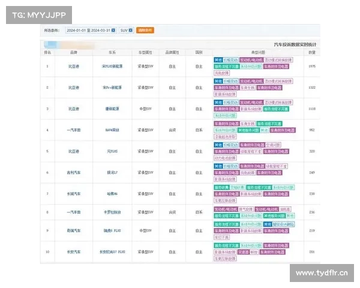Open 银河L7 series link
This screenshot has width=360, height=288.
(x=112, y=172)
